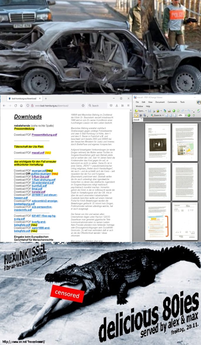Viewport: 201px width, 345px height.
Task: Select the Snapshot tool
Action: (x=140, y=115)
